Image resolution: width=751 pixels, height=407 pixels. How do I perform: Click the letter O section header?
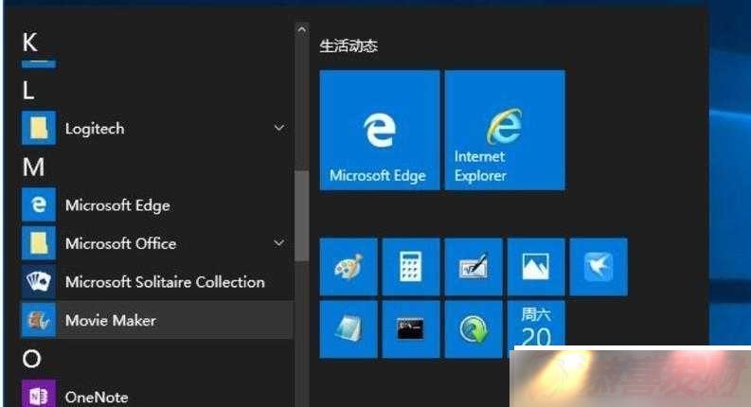click(31, 359)
